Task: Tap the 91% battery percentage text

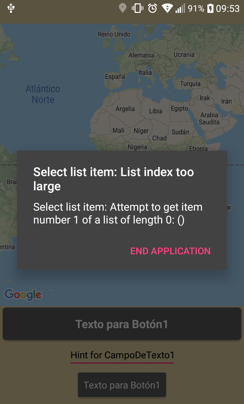Action: click(x=196, y=8)
